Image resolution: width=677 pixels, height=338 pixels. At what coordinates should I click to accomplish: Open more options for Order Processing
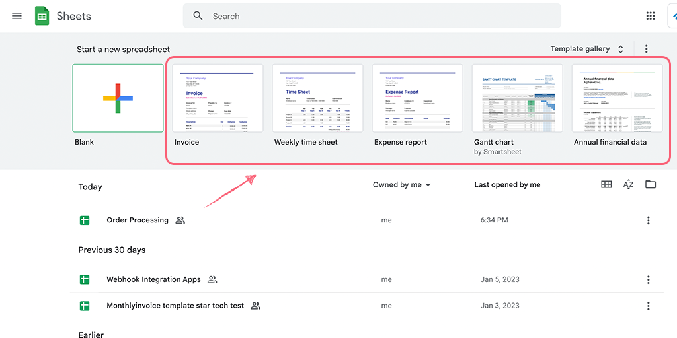point(648,220)
